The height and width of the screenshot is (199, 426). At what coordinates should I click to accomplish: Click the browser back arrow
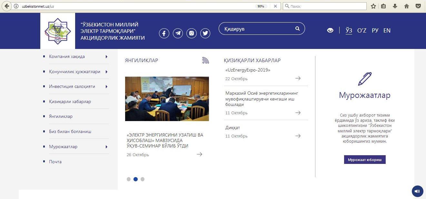(x=7, y=6)
